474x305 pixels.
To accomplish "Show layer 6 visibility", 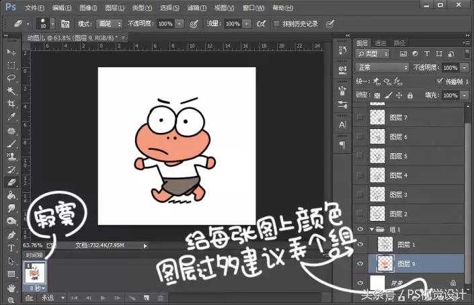I will click(360, 136).
